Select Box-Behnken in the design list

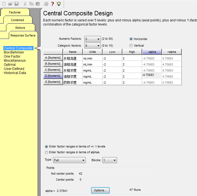14,52
